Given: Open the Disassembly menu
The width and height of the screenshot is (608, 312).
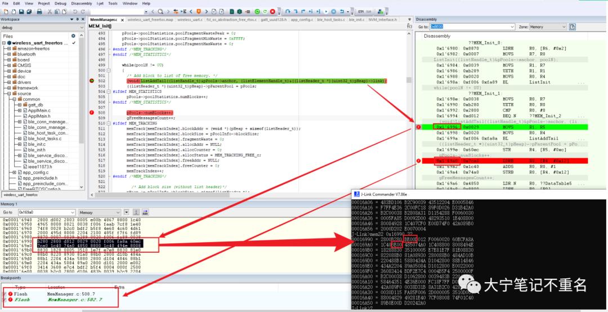Looking at the screenshot, I should pos(82,3).
